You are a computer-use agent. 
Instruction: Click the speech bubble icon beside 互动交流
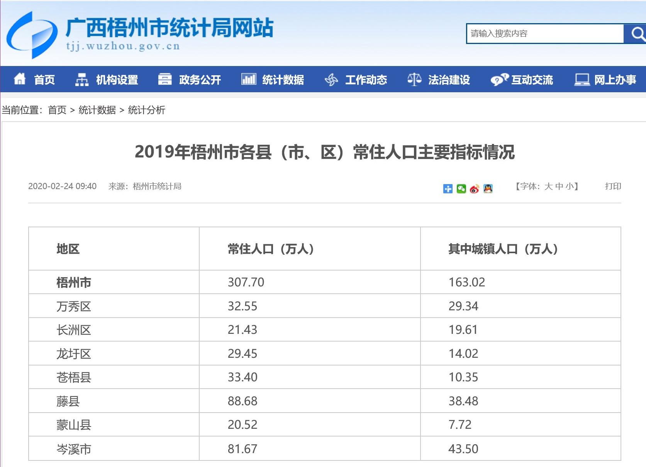[x=498, y=79]
